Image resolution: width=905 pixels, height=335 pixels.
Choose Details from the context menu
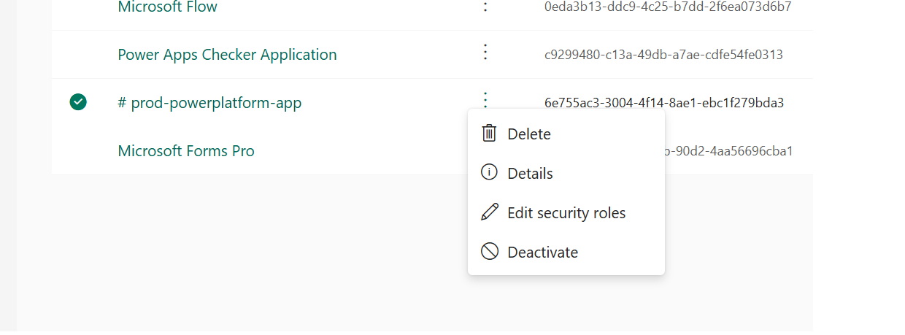click(566, 174)
